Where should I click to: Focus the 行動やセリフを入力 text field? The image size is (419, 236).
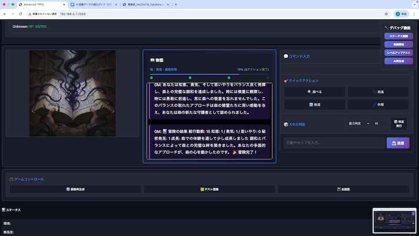pyautogui.click(x=334, y=143)
